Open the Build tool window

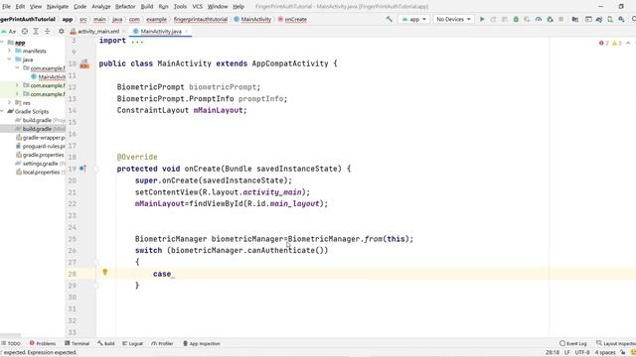point(106,343)
